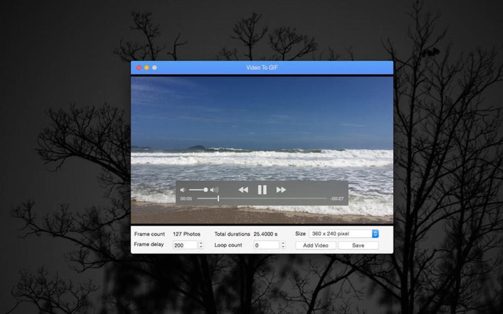Image resolution: width=503 pixels, height=314 pixels.
Task: Rewind the video
Action: click(243, 190)
